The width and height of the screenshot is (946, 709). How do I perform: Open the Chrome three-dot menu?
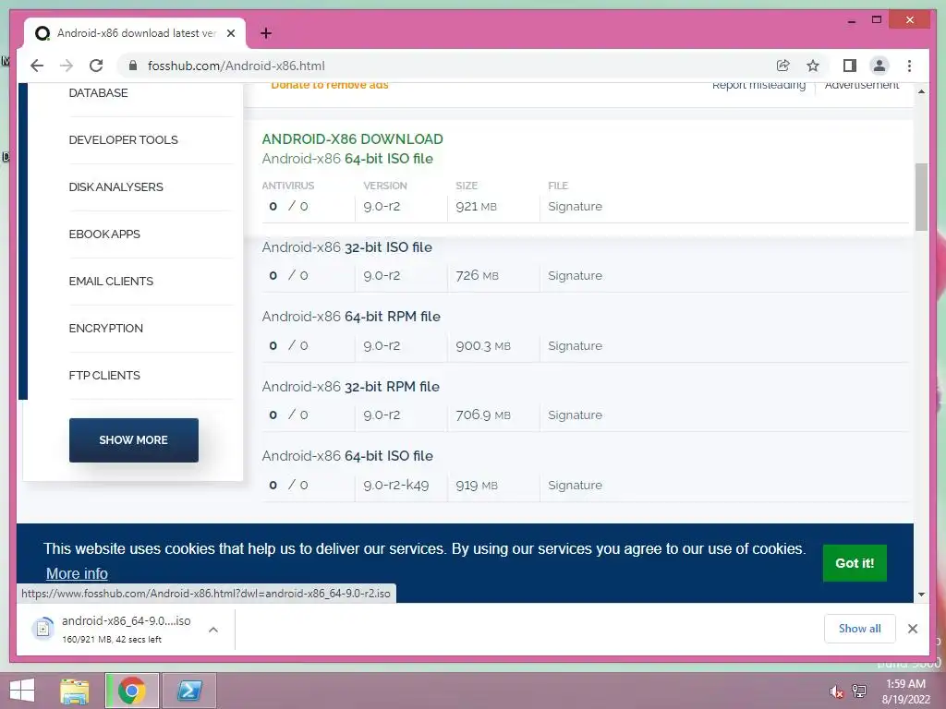pyautogui.click(x=909, y=66)
